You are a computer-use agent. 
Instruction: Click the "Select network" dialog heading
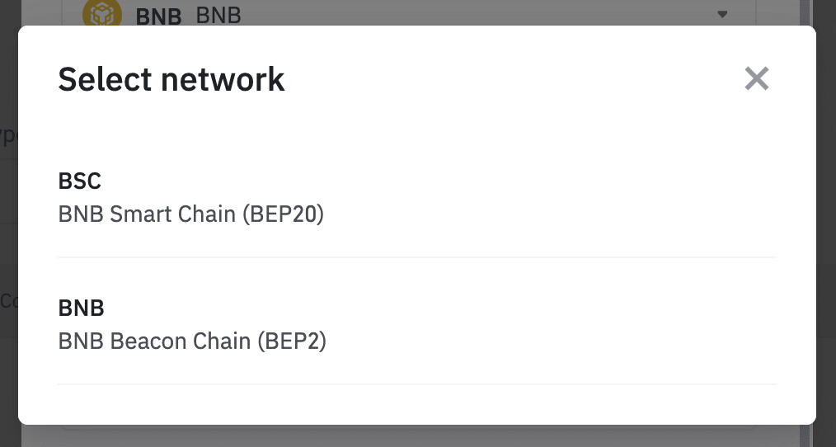(x=171, y=79)
